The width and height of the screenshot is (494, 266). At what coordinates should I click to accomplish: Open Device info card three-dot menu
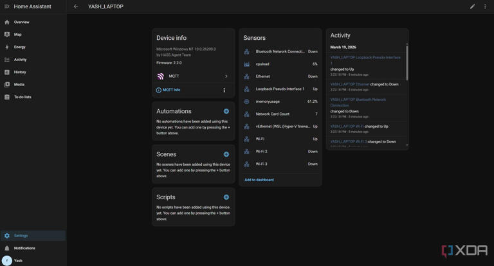coord(224,90)
